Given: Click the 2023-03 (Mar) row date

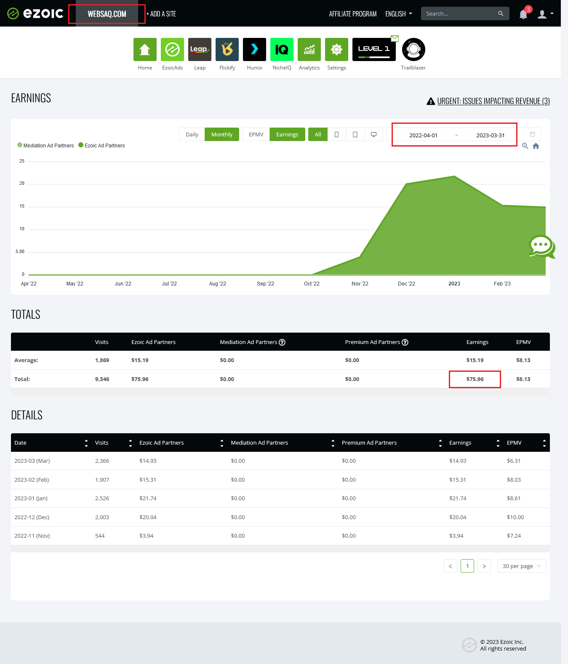Looking at the screenshot, I should [x=32, y=461].
